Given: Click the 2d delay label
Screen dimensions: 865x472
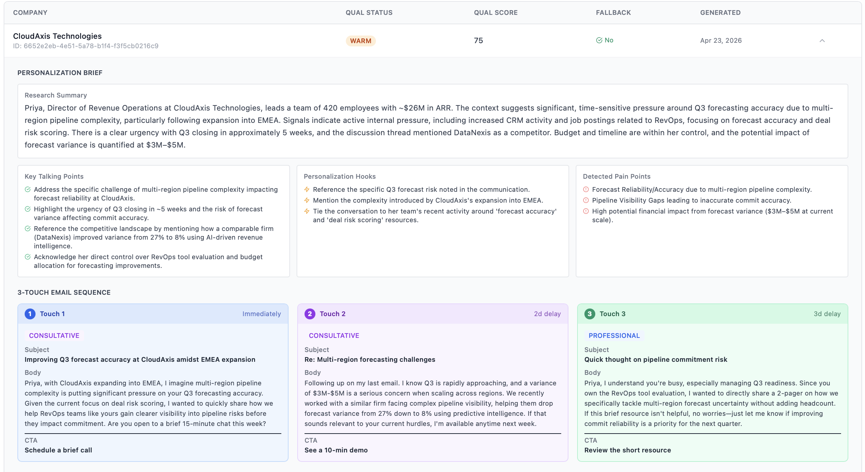Looking at the screenshot, I should coord(547,314).
